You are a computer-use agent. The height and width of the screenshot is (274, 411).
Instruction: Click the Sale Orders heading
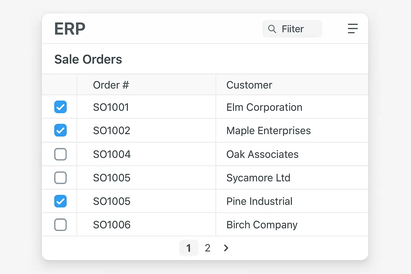coord(88,59)
